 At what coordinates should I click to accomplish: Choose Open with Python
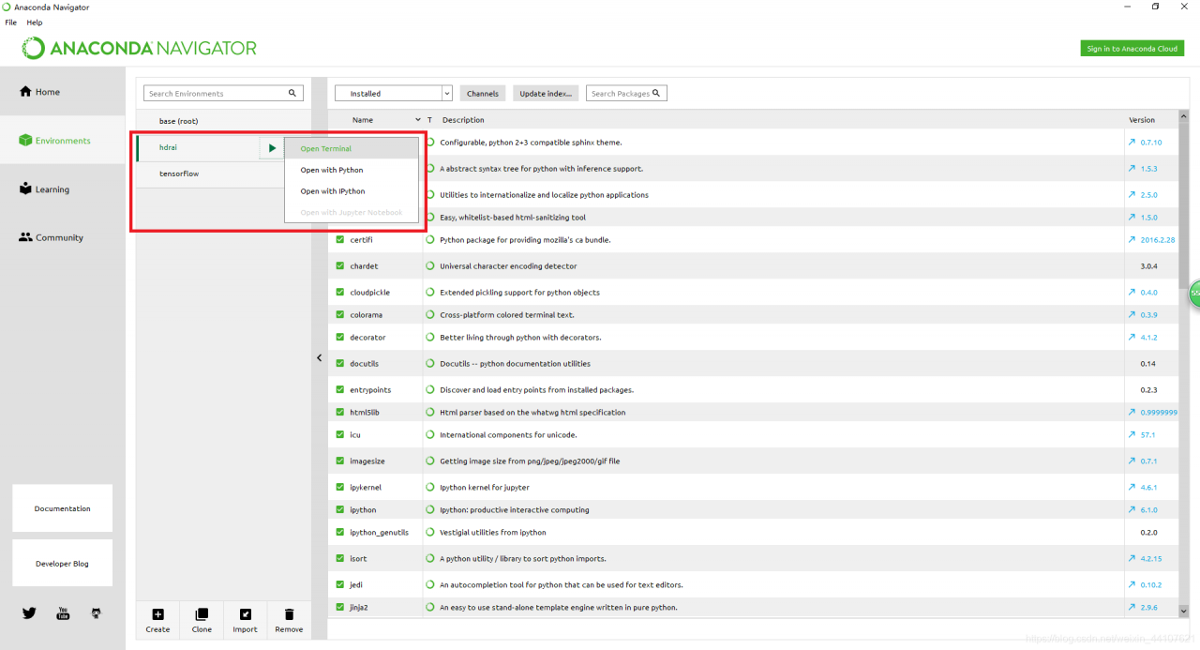(x=352, y=171)
